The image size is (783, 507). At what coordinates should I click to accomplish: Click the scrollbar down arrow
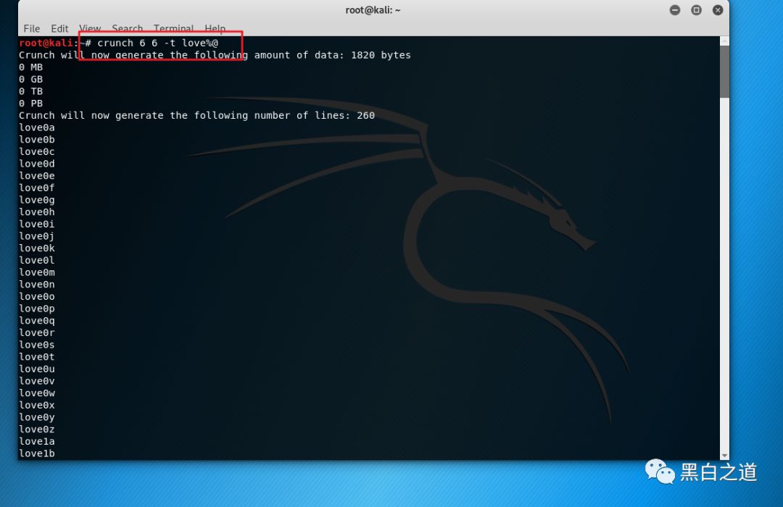pyautogui.click(x=724, y=456)
